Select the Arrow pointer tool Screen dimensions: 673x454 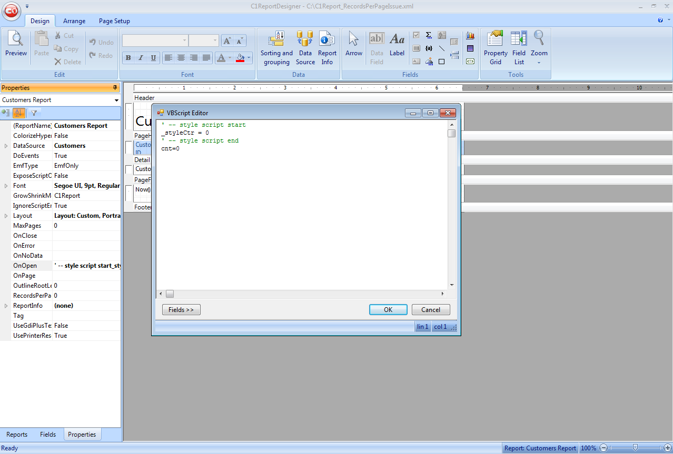(x=354, y=44)
